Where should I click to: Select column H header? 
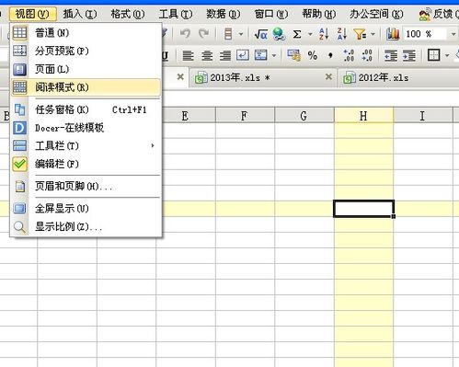pos(363,116)
